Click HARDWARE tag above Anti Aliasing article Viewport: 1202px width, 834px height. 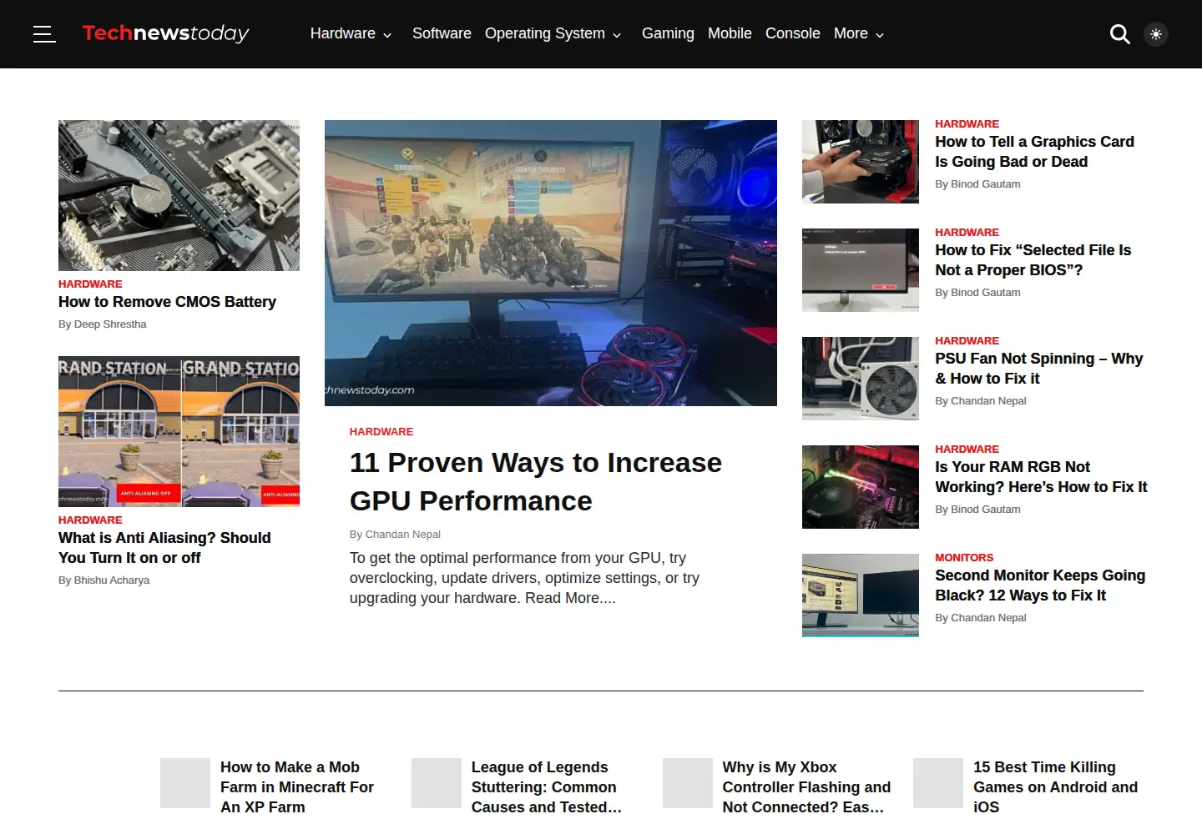(x=90, y=520)
